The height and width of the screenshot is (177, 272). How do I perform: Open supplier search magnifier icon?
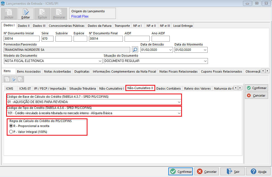tap(135, 50)
